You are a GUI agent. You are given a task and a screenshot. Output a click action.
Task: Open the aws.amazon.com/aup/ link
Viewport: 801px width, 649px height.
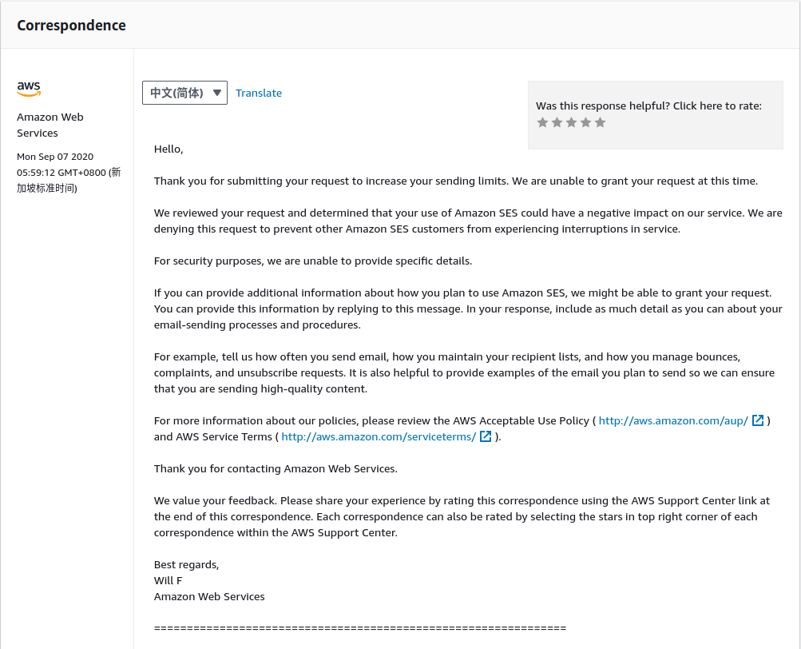(673, 420)
